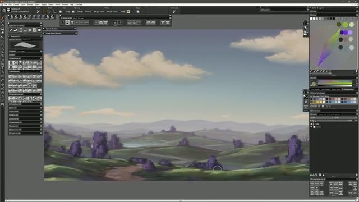
Task: Select the Magnifier tool in the toolbox
Action: tap(2, 104)
